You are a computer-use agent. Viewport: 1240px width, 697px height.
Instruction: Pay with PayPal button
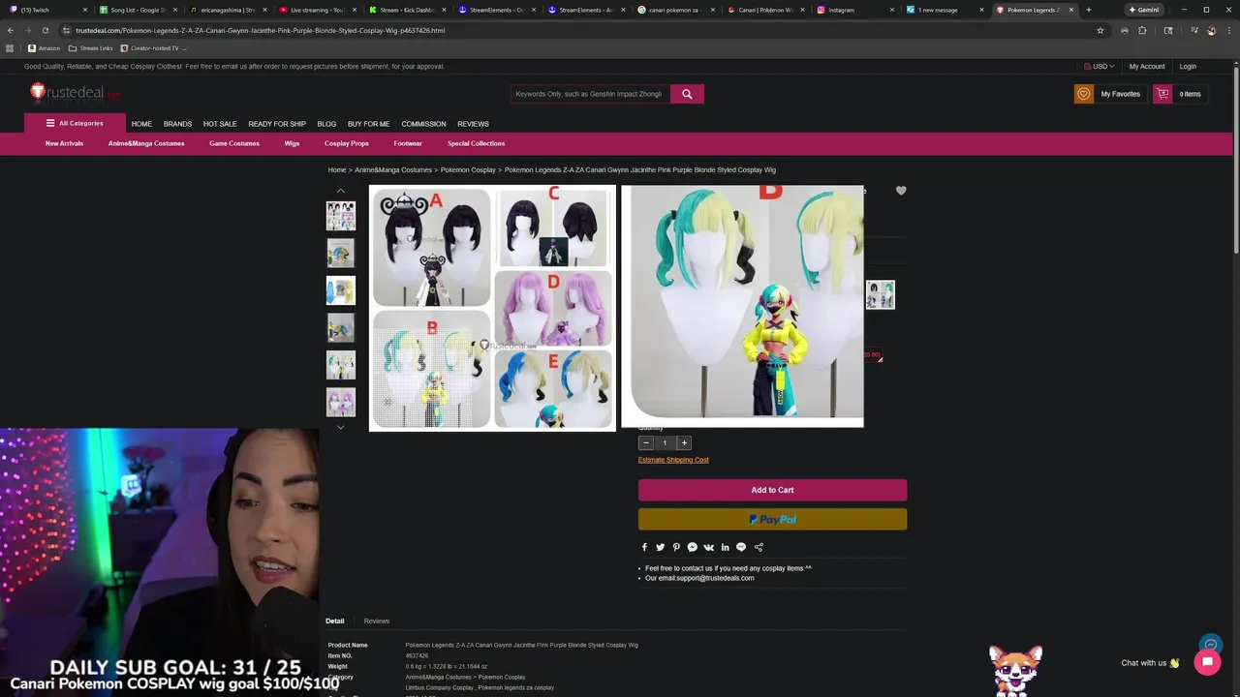pyautogui.click(x=772, y=520)
